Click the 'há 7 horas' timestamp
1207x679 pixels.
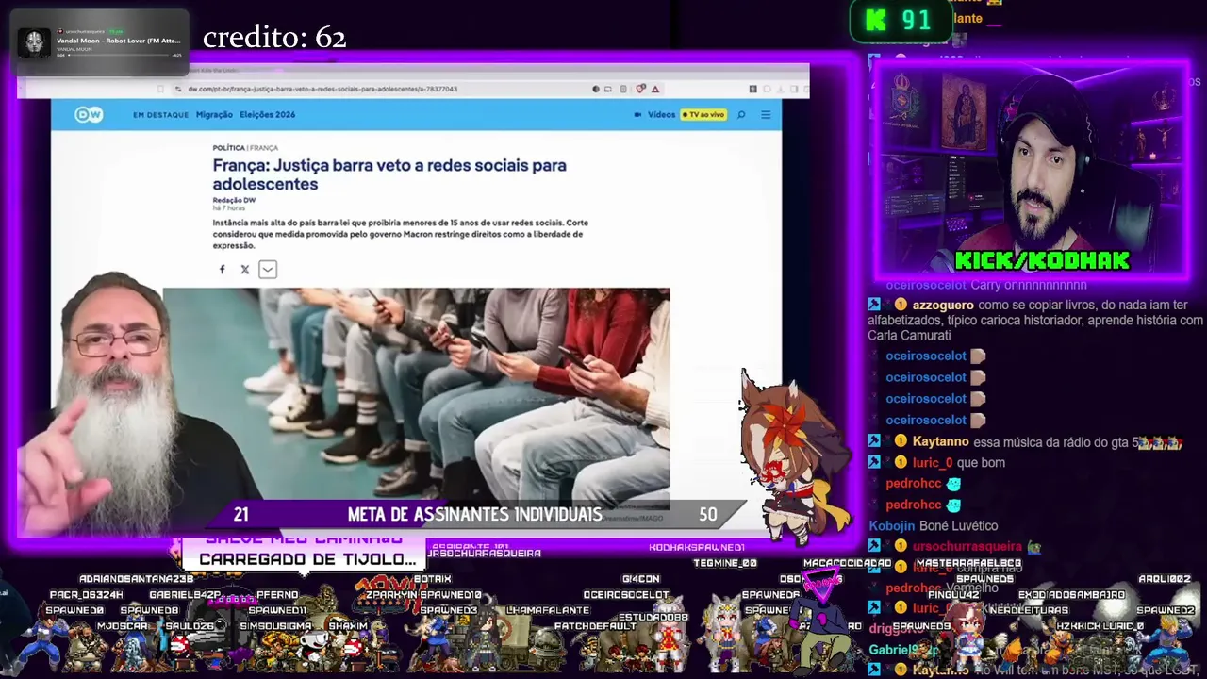coord(228,208)
